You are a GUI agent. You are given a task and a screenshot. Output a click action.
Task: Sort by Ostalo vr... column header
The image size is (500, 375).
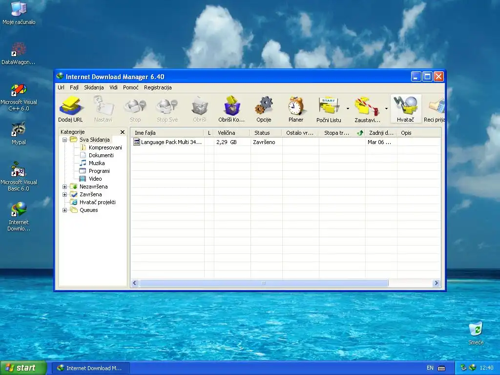(x=300, y=133)
